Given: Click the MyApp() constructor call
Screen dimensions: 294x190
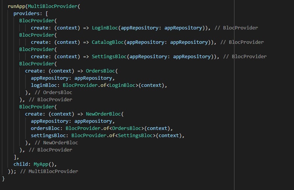Looking at the screenshot, I should click(x=44, y=164).
